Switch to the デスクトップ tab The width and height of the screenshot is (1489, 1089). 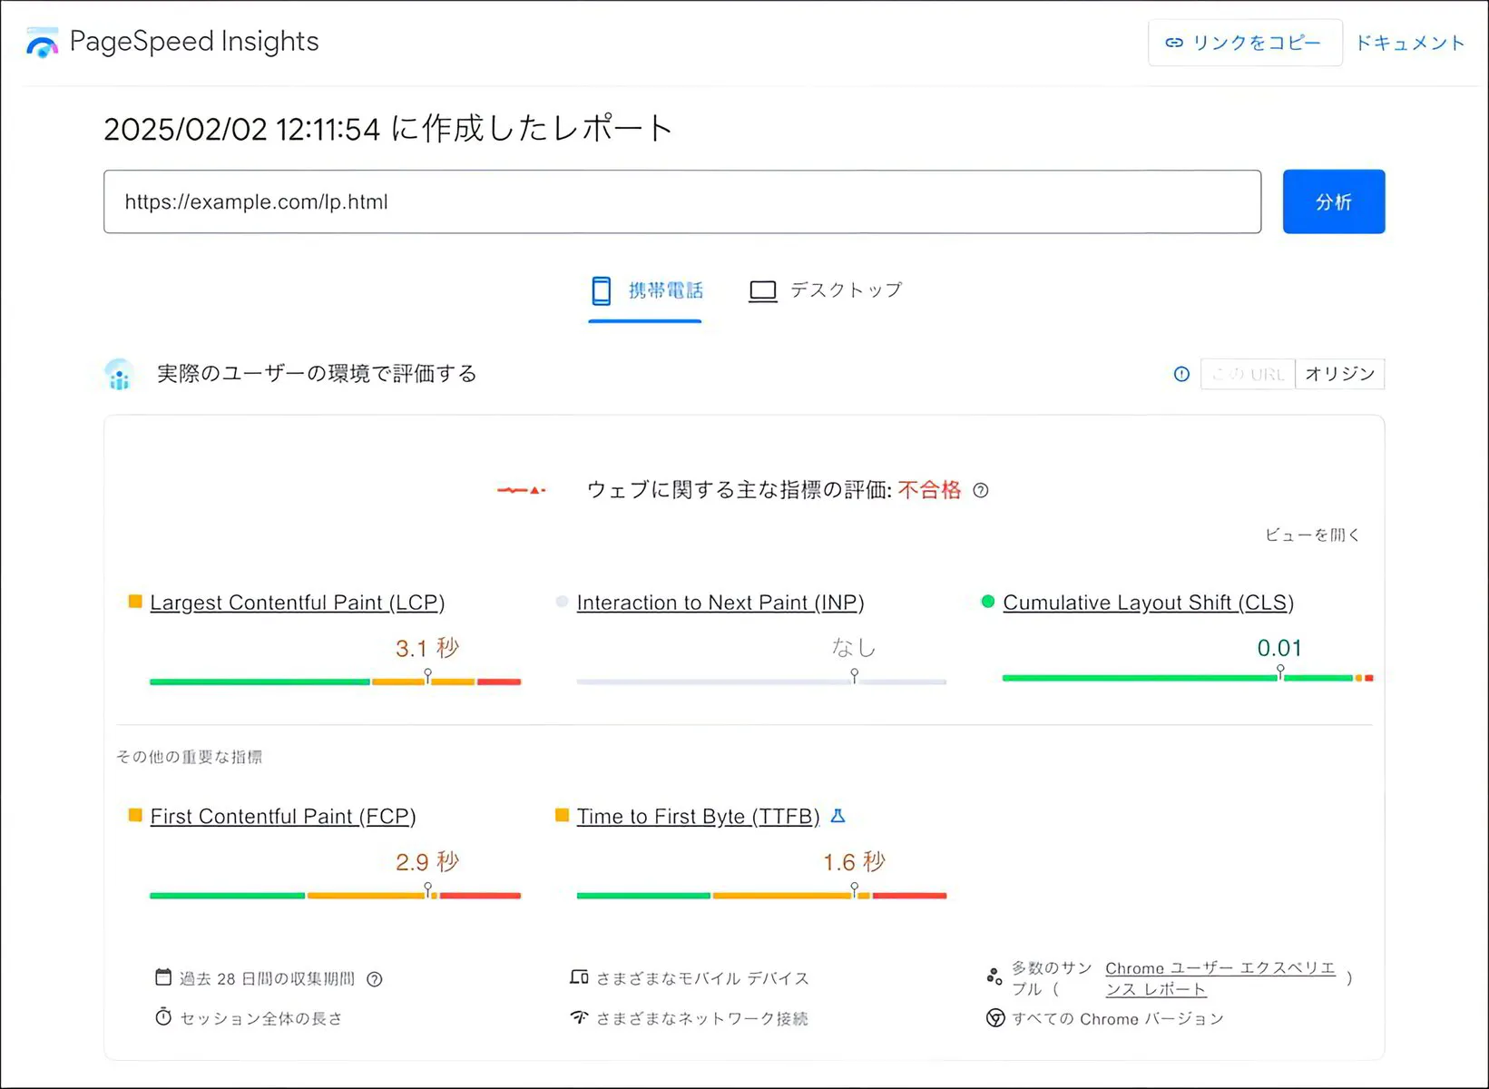pos(825,291)
